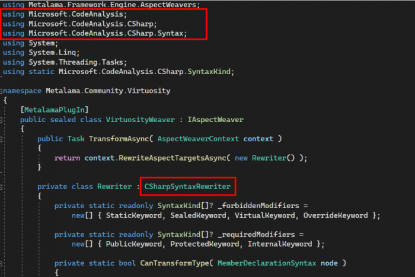Click the InternalKeyword array entry
Image resolution: width=415 pixels, height=277 pixels.
[x=280, y=244]
